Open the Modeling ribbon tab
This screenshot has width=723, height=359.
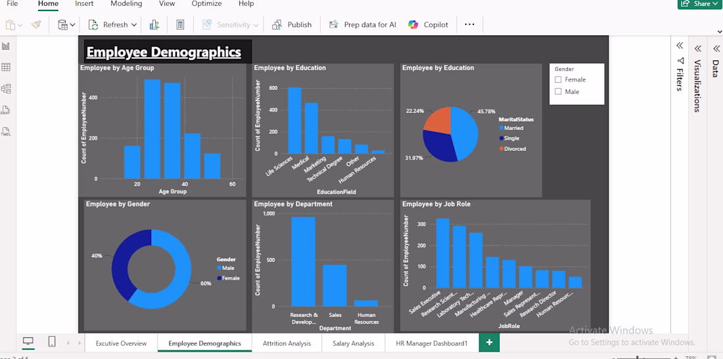pyautogui.click(x=127, y=4)
